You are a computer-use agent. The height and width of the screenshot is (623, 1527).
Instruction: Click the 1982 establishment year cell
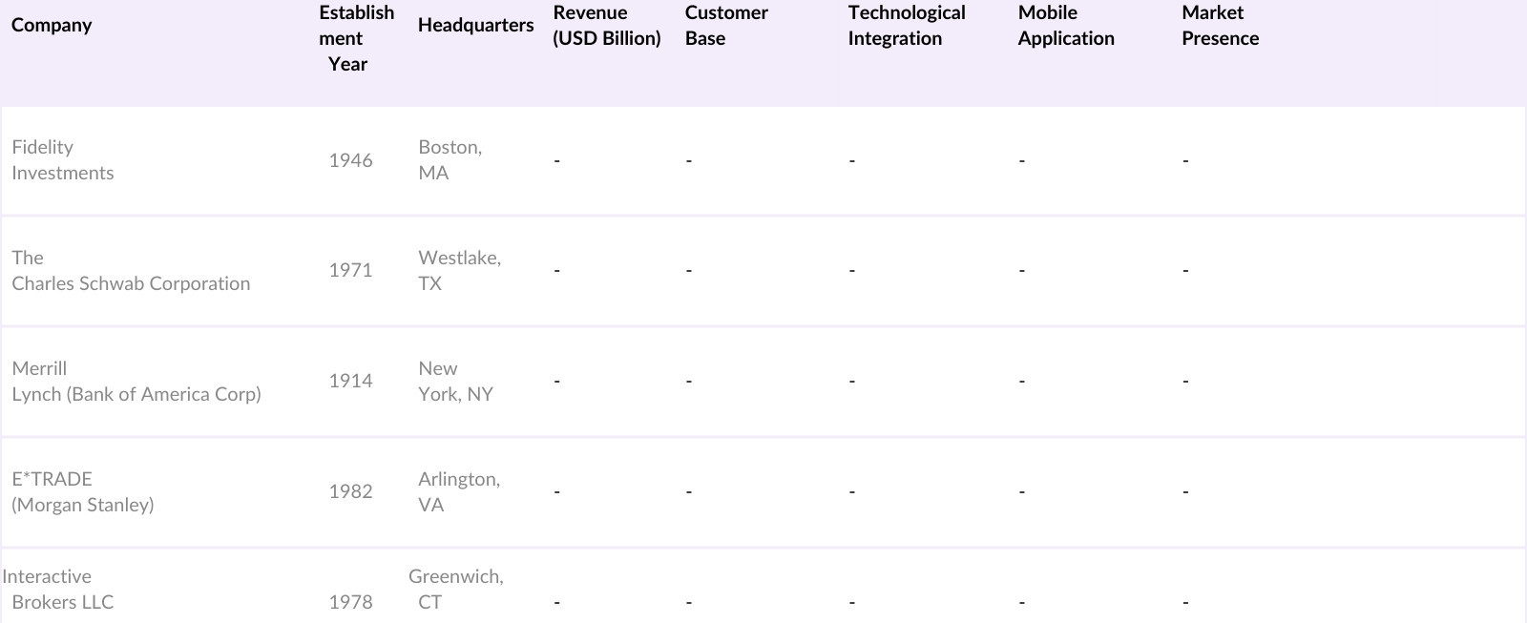point(350,492)
